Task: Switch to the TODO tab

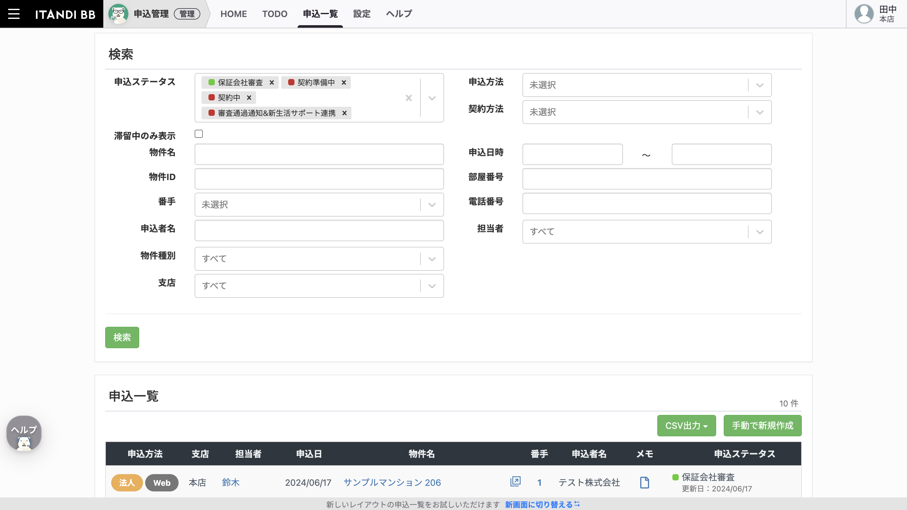Action: pyautogui.click(x=275, y=14)
